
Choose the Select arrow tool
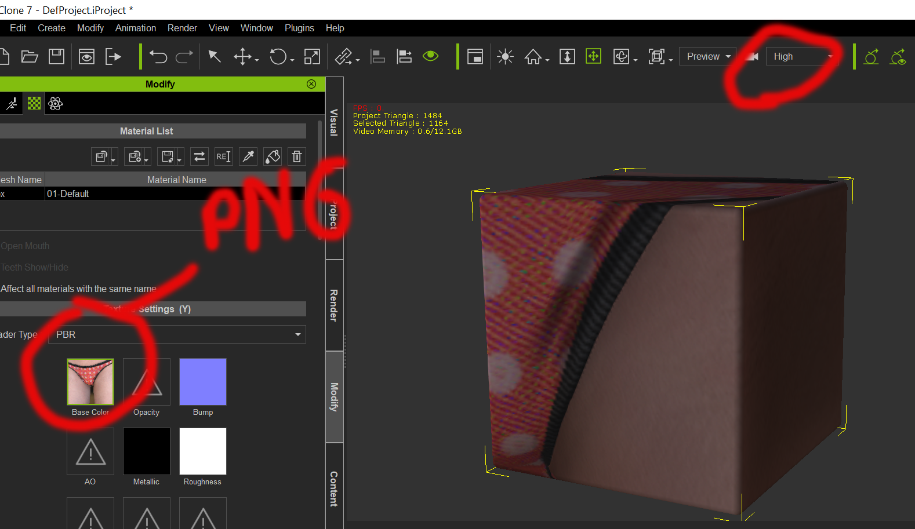click(215, 56)
